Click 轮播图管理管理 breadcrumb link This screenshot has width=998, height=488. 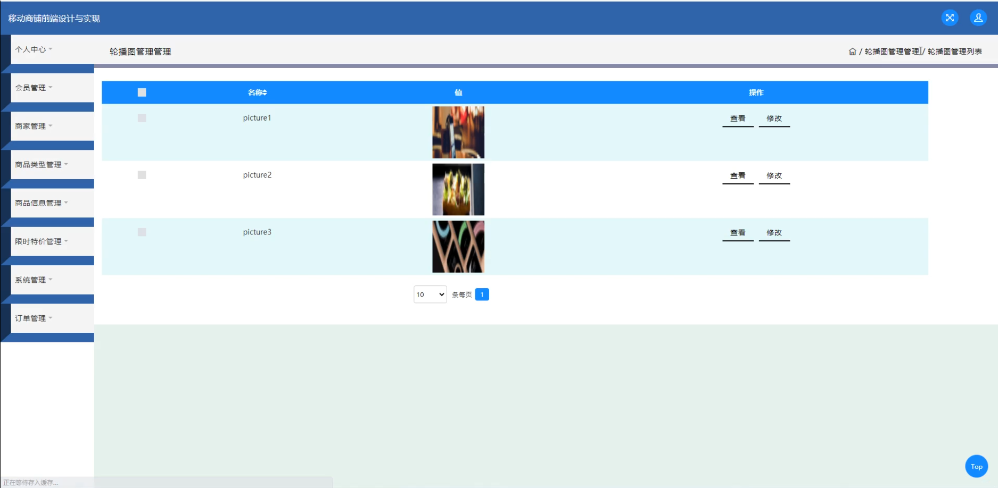(x=892, y=52)
